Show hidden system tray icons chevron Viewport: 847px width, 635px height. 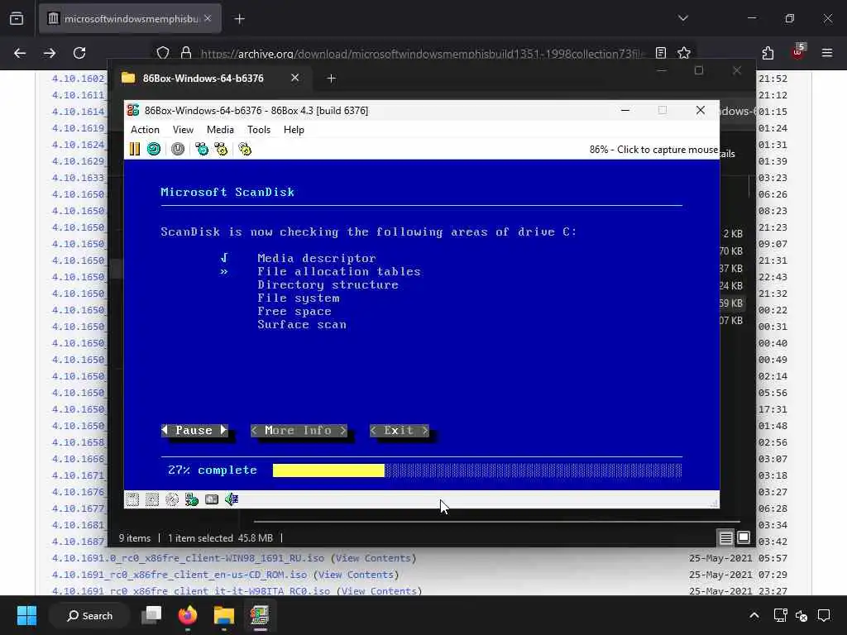pyautogui.click(x=754, y=615)
